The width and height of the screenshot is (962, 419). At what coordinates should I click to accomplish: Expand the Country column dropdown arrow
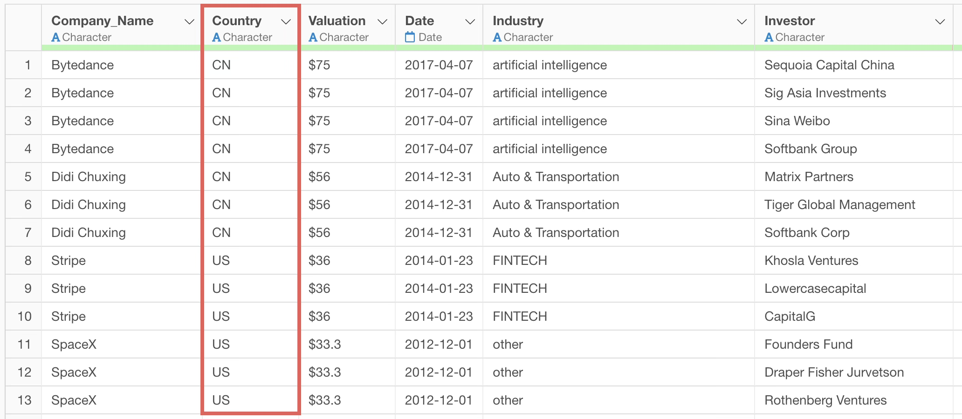286,22
